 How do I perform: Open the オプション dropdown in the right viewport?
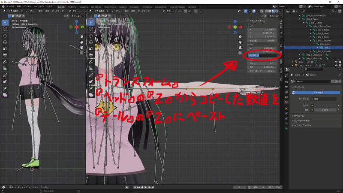275,16
